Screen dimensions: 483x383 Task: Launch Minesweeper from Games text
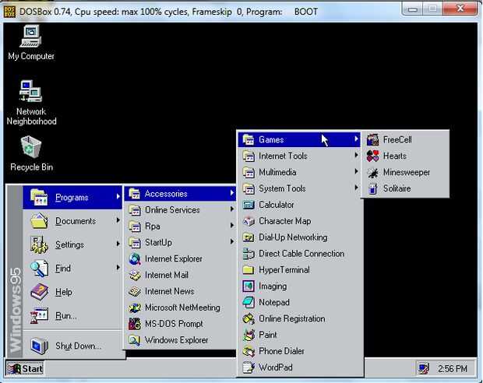407,172
